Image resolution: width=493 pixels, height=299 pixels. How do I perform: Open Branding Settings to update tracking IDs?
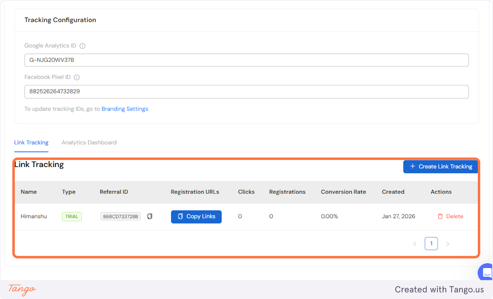point(124,109)
